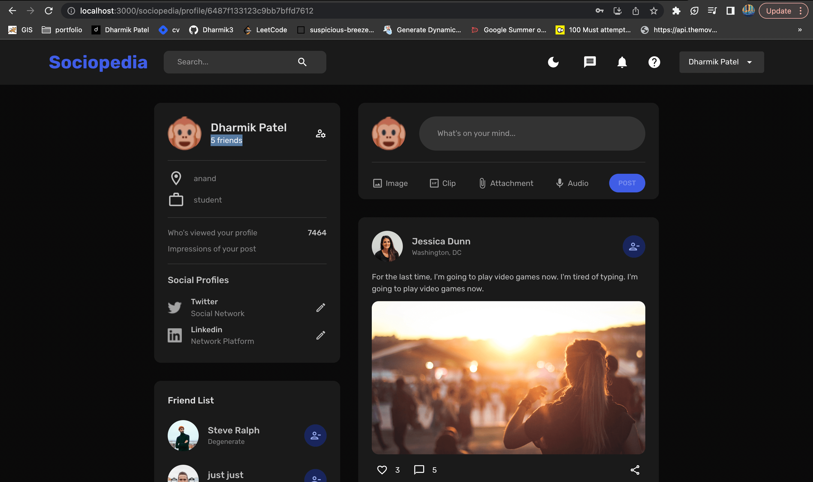Click just just in Friend List

pos(226,475)
